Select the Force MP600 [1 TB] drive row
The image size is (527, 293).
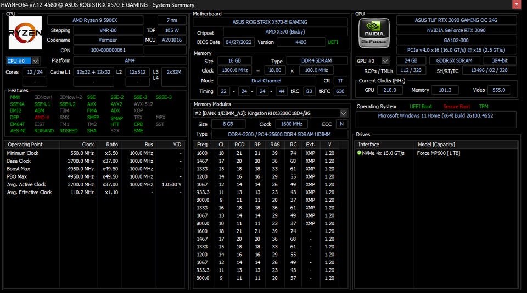click(x=437, y=153)
